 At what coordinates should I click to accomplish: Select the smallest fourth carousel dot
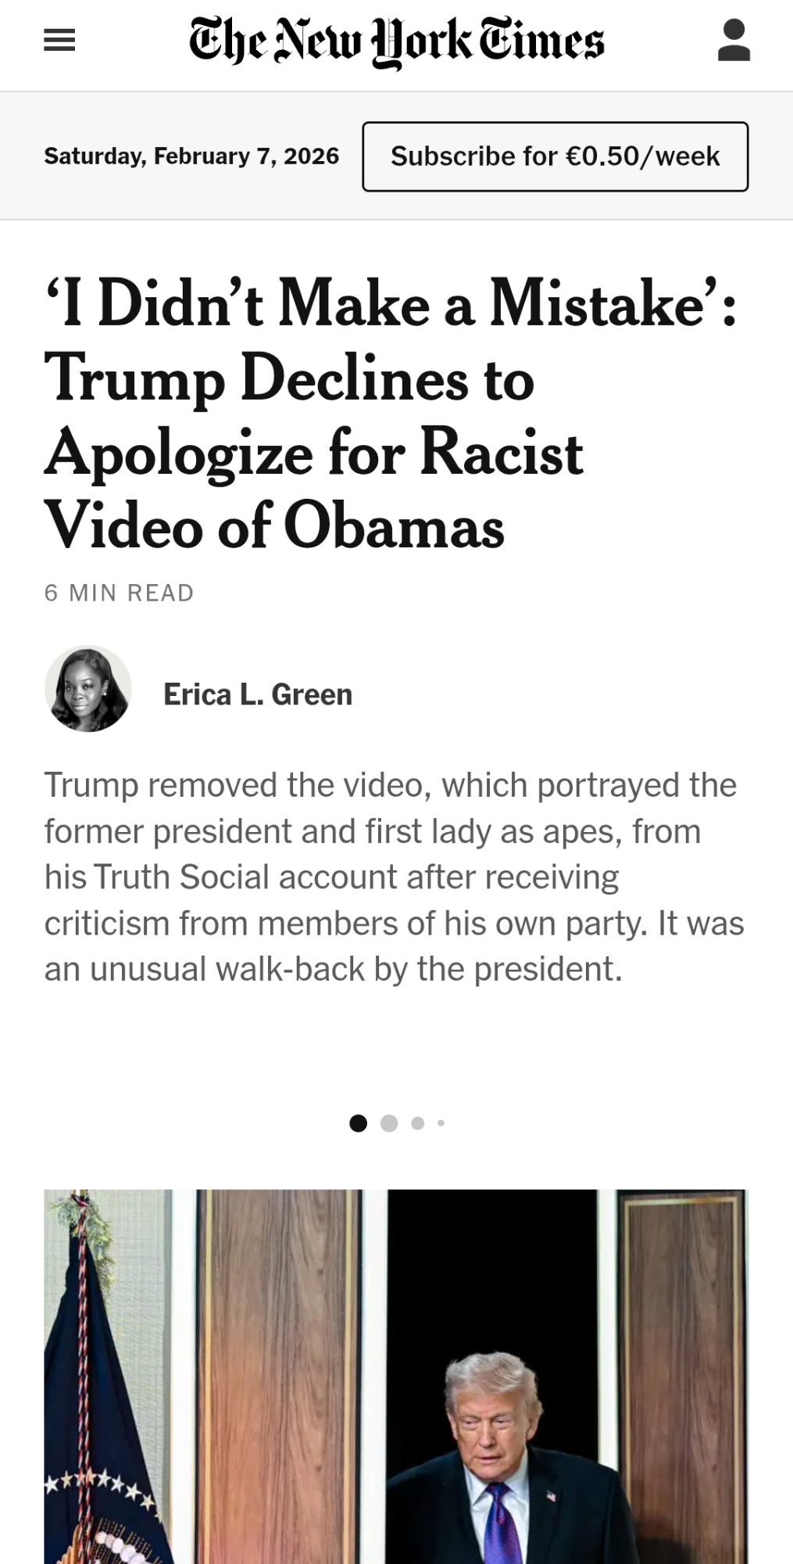pos(441,1123)
